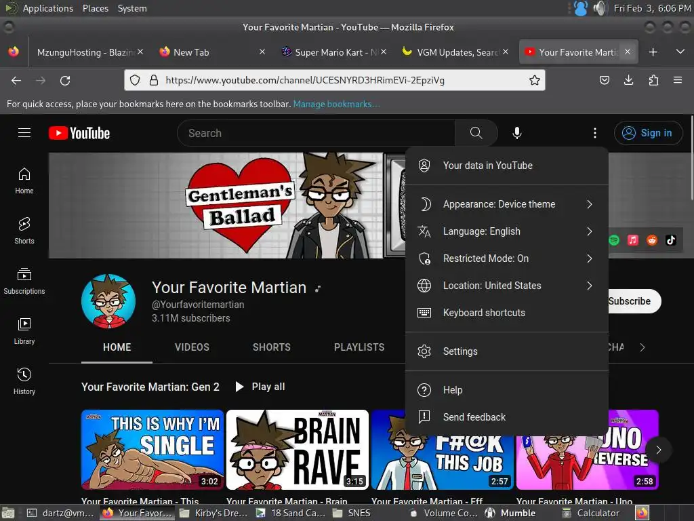Click the Firefox URL address bar

[336, 80]
